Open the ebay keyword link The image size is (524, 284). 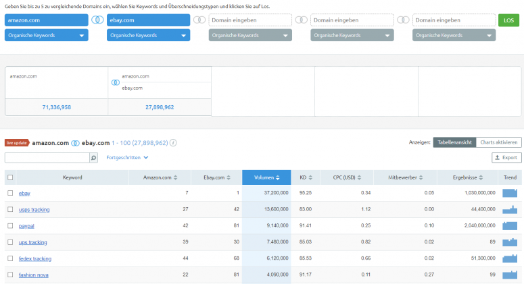[24, 194]
